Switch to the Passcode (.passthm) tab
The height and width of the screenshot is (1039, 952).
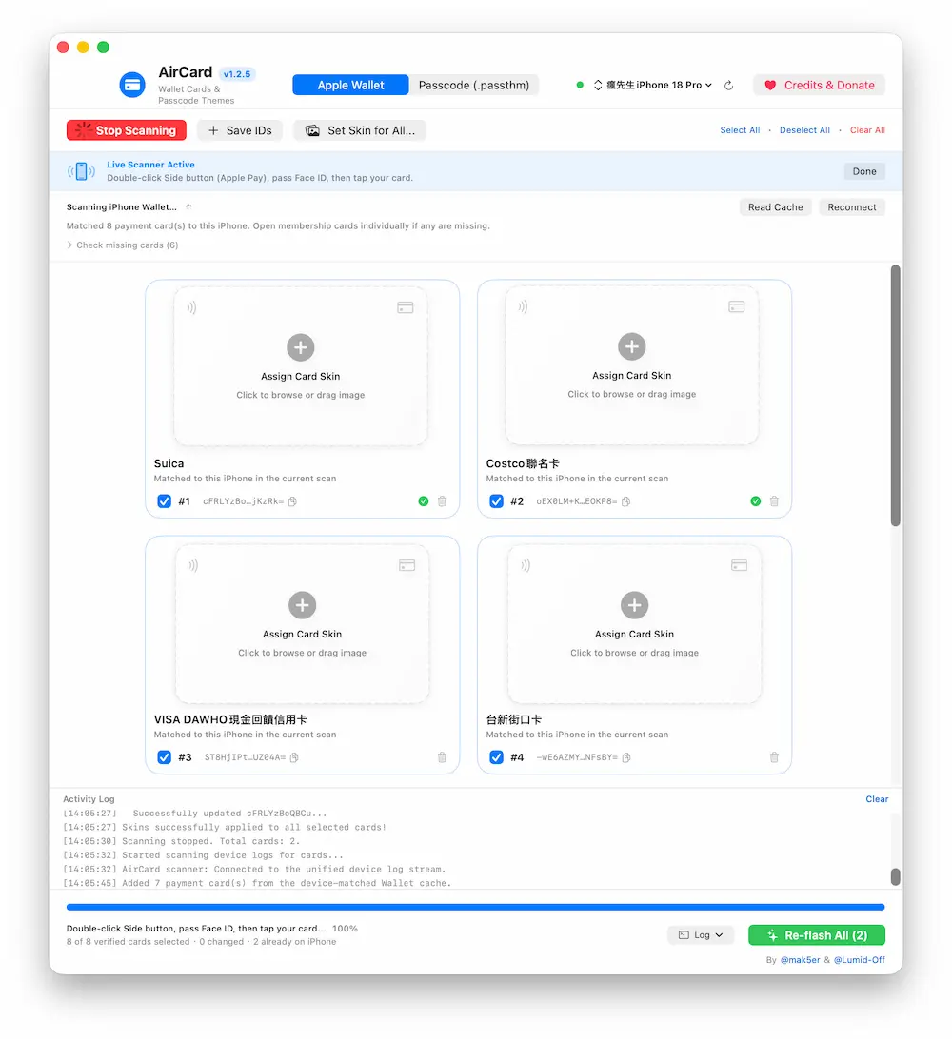474,85
